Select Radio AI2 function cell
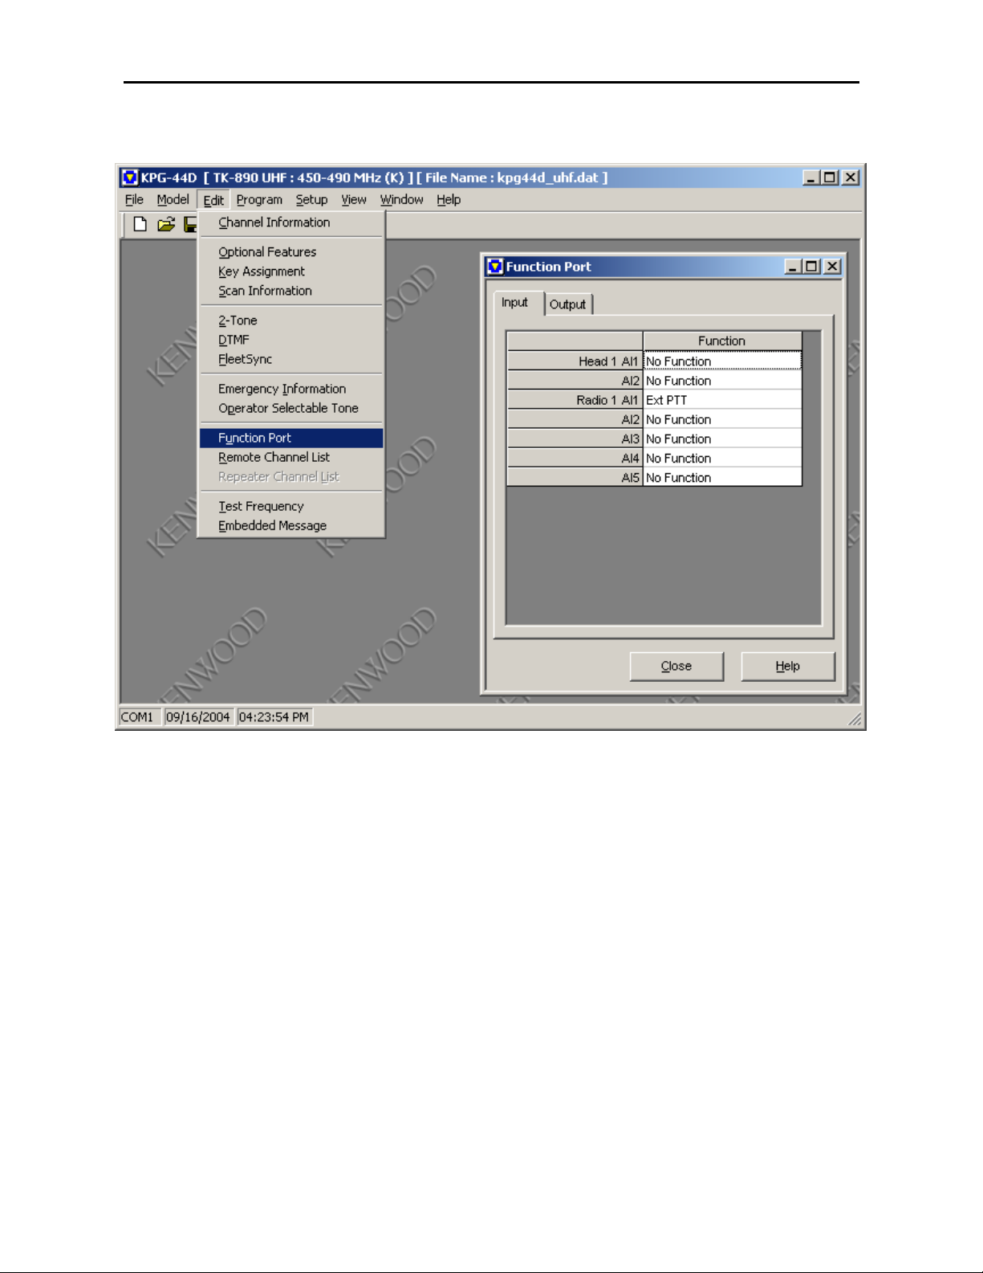The image size is (983, 1273). coord(722,419)
